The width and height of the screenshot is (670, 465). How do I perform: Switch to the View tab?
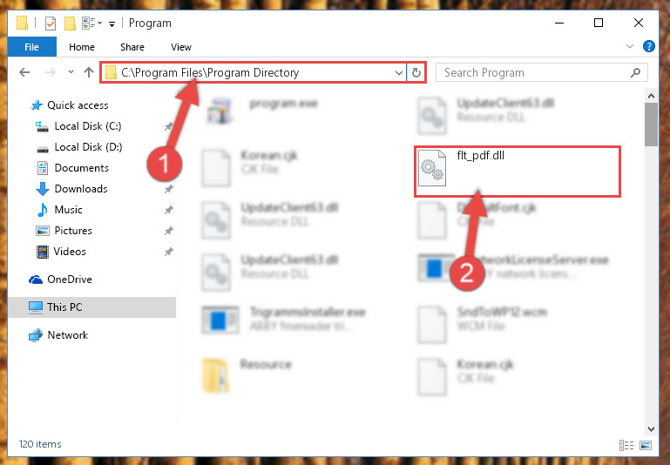click(181, 47)
